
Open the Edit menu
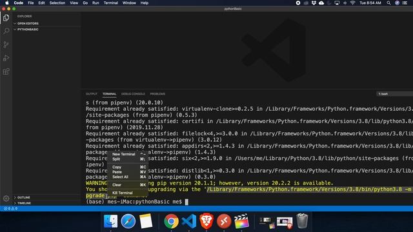[x=41, y=3]
